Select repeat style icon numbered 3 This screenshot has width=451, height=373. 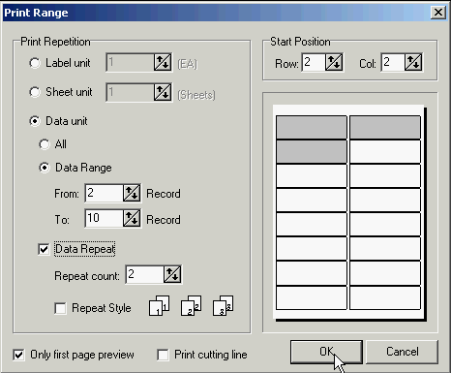(x=224, y=306)
